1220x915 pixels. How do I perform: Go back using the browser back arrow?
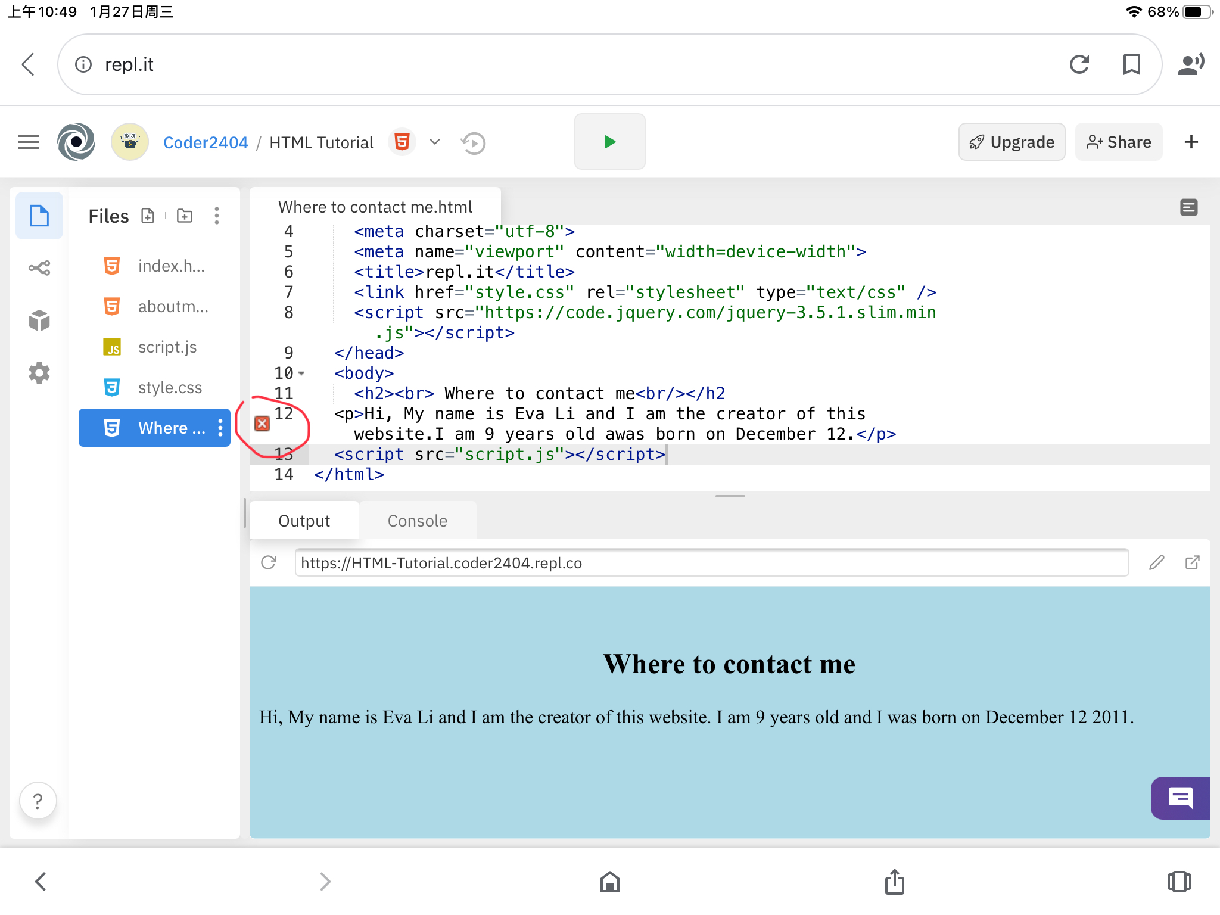click(x=28, y=64)
